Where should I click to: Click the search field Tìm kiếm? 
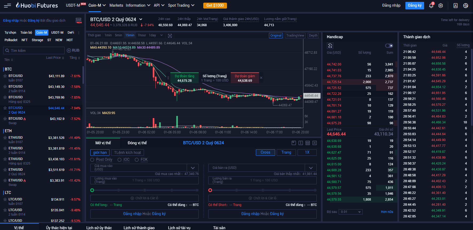pyautogui.click(x=34, y=50)
